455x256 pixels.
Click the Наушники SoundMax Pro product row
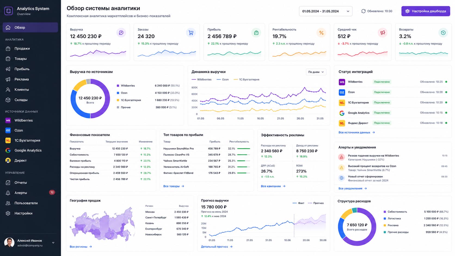point(207,149)
